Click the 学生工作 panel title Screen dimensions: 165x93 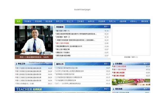pos(21,64)
